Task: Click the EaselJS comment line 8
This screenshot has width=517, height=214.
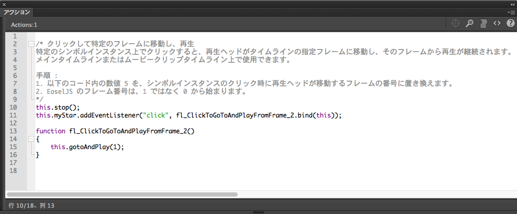Action: tap(141, 92)
